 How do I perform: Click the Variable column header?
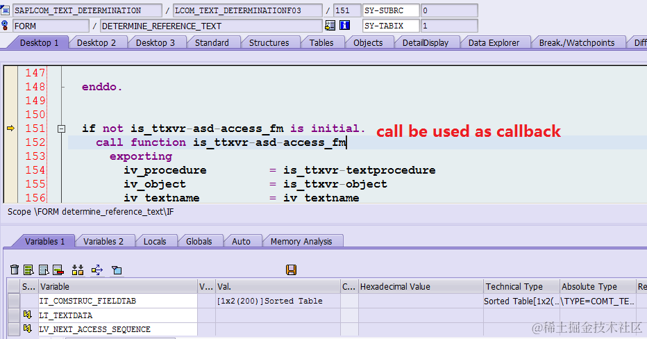[117, 287]
